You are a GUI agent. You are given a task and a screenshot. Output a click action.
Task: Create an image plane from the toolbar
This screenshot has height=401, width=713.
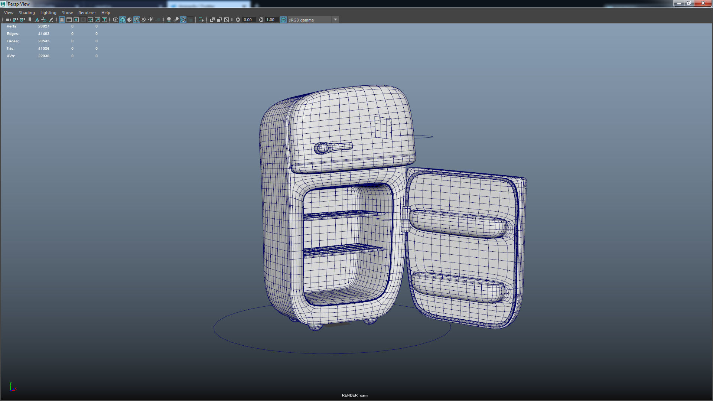pyautogui.click(x=36, y=20)
